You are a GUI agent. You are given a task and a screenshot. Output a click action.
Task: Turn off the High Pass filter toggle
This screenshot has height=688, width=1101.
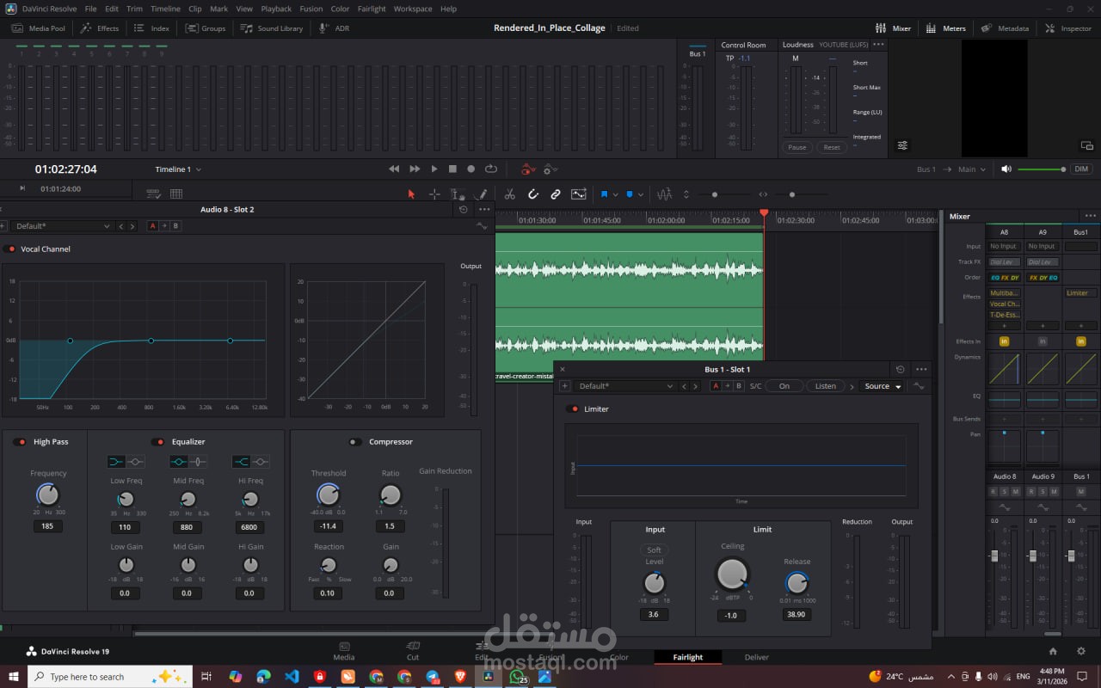19,442
